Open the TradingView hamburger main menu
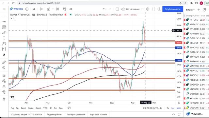209x118 pixels. 4,9
